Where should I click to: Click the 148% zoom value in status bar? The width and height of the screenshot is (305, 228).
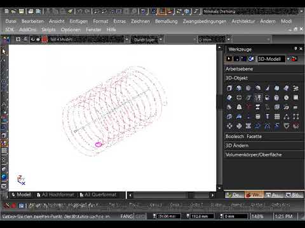pyautogui.click(x=257, y=217)
